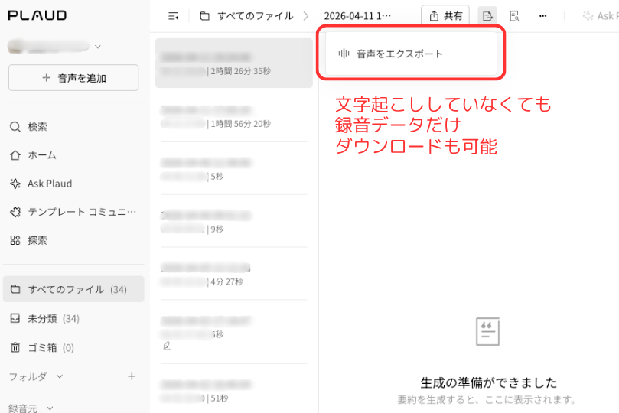Open the transcript search icon in toolbar
This screenshot has height=413, width=619.
514,16
